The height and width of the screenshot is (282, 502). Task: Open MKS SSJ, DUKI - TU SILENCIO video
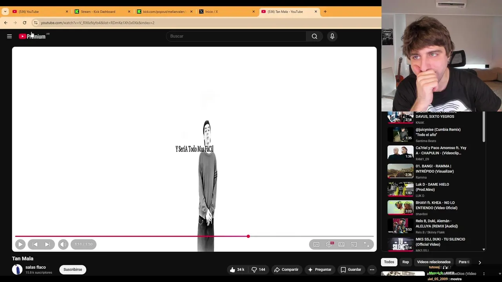440,242
